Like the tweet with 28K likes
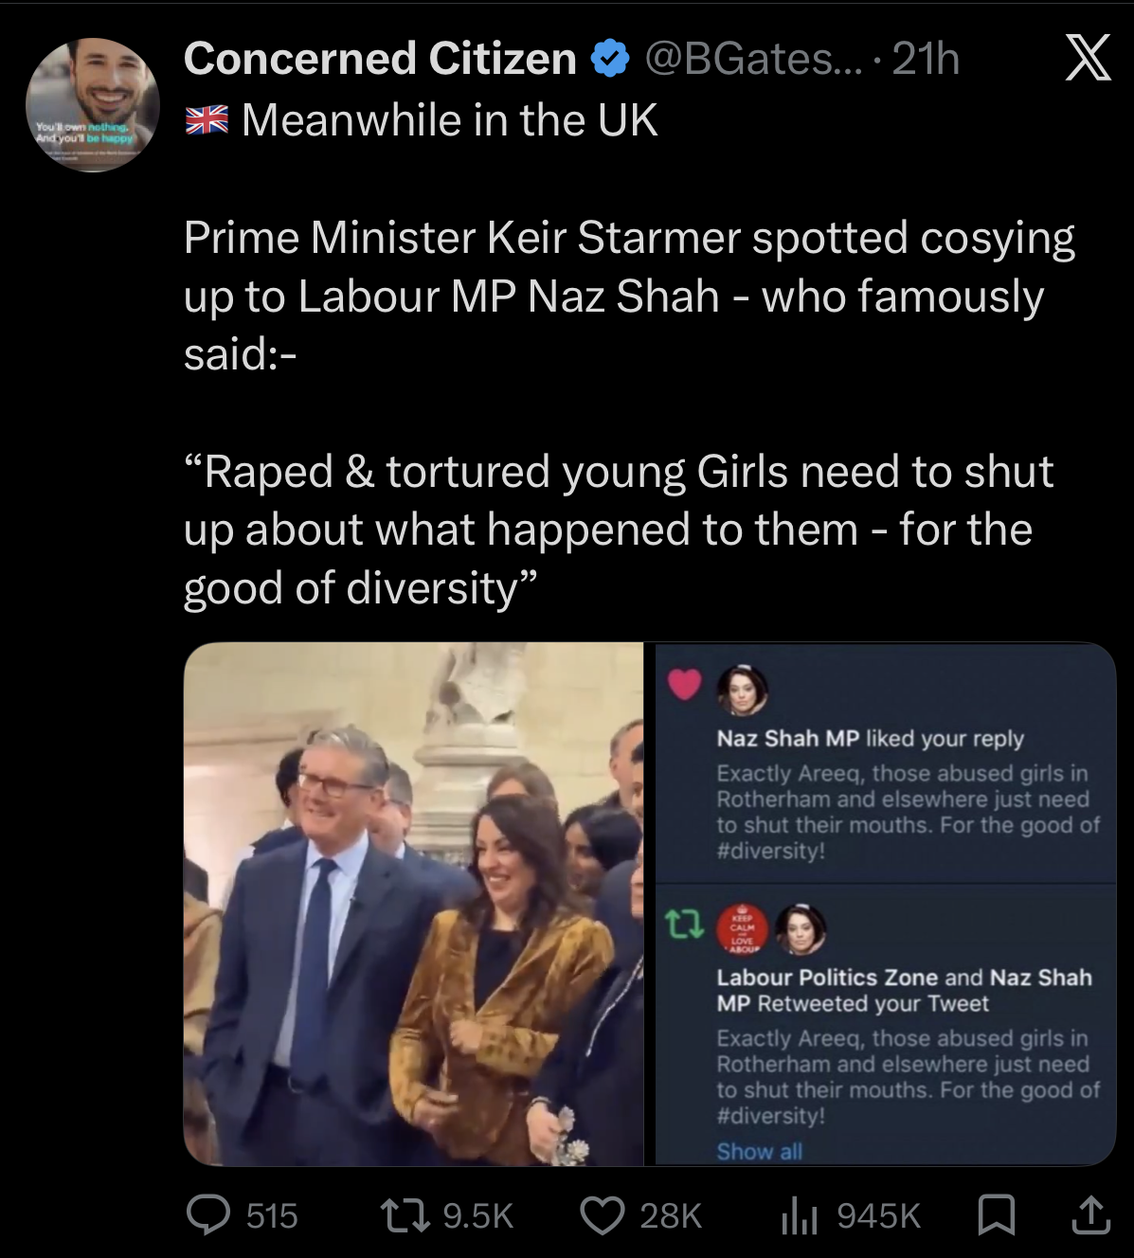The width and height of the screenshot is (1134, 1258). point(603,1214)
